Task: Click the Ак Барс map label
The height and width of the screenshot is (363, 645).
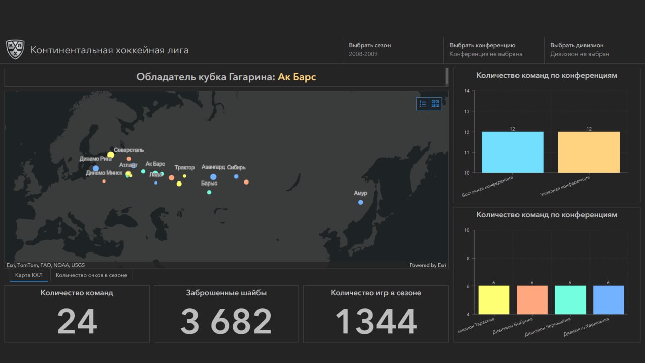Action: (155, 164)
